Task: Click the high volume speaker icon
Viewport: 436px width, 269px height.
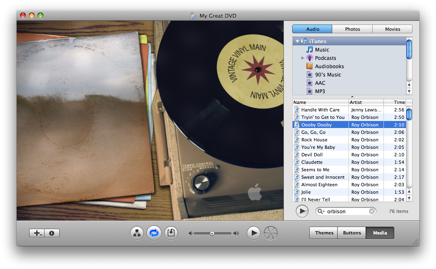Action: tap(236, 234)
